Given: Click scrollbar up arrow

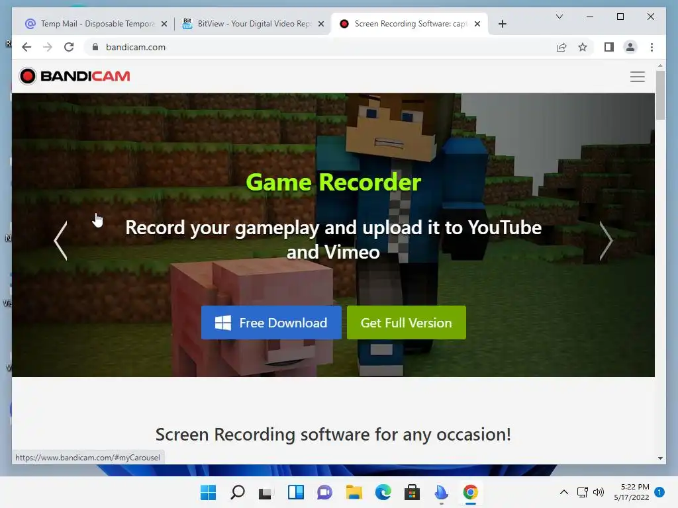Looking at the screenshot, I should [x=660, y=65].
